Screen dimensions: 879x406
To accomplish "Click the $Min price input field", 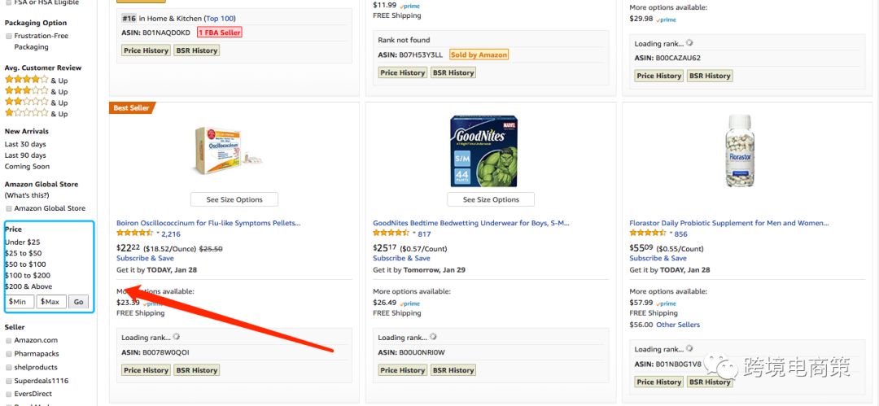I will (x=20, y=302).
